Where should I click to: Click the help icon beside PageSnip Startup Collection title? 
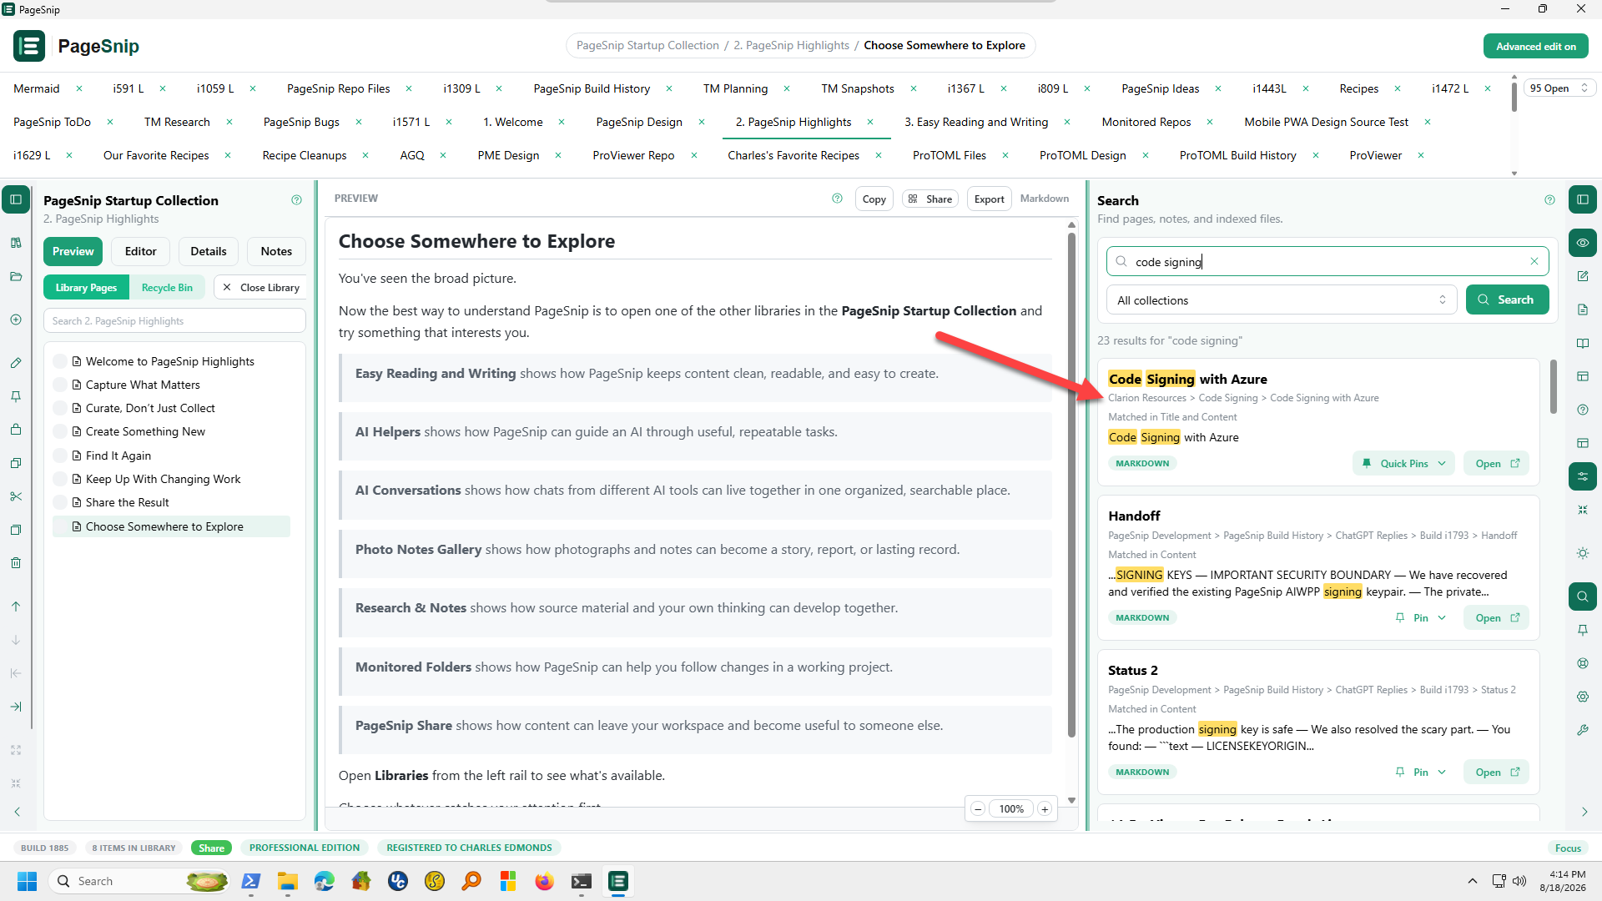[296, 200]
